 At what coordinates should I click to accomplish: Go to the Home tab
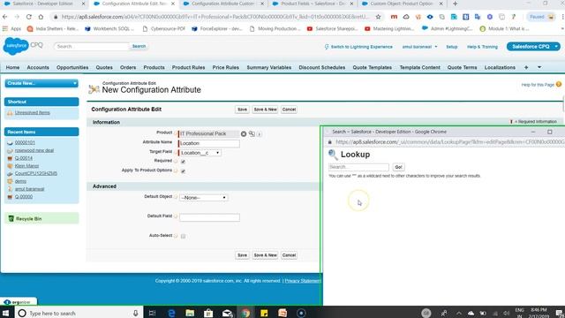tap(12, 67)
